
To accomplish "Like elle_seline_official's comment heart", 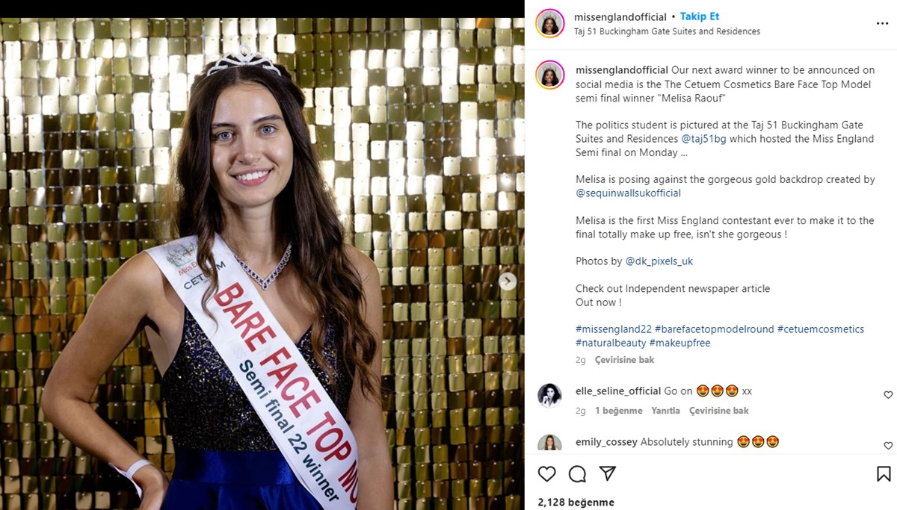I will [x=888, y=395].
